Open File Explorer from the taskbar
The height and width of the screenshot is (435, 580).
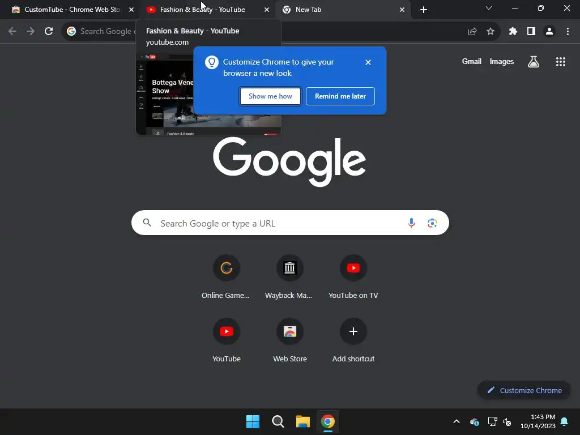303,421
